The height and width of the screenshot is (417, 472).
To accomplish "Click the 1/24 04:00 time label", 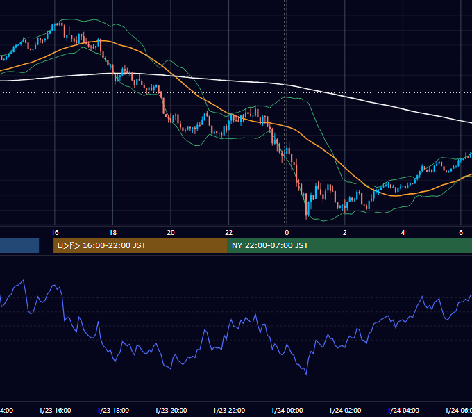I will pos(403,410).
